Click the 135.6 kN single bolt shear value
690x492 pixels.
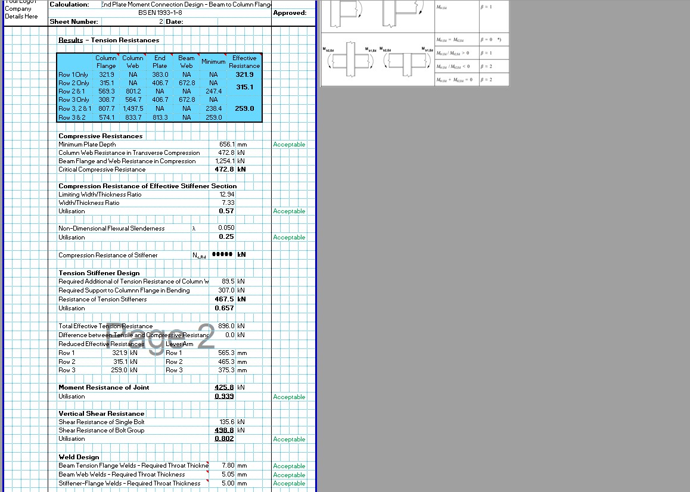point(227,422)
